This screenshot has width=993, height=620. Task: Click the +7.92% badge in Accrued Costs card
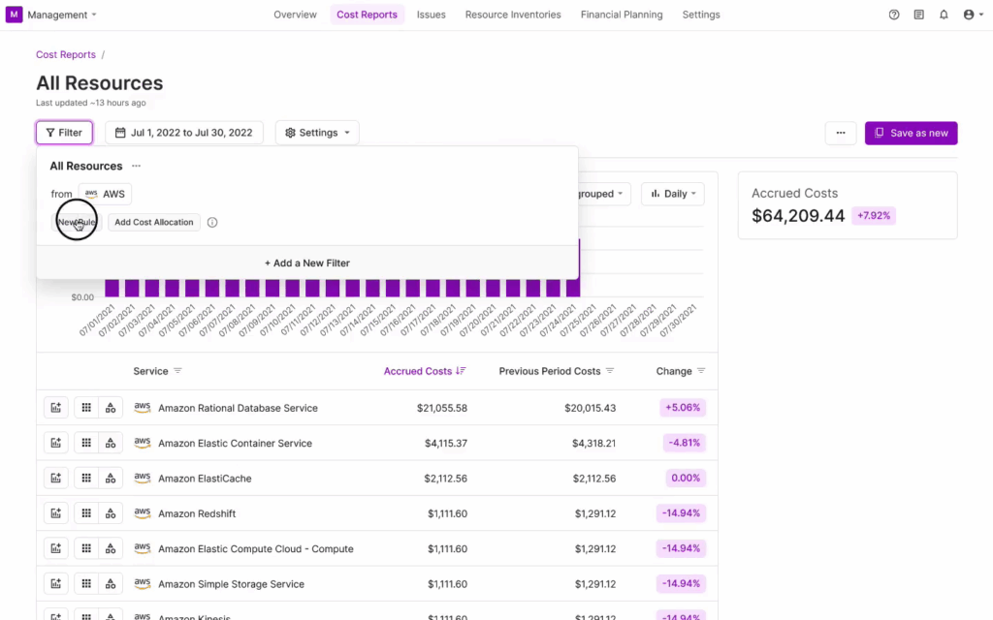click(x=874, y=216)
